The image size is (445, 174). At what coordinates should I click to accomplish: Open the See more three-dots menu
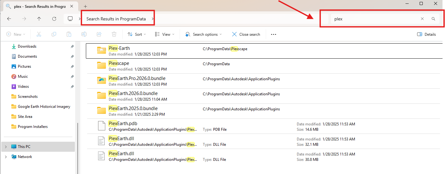coord(274,34)
